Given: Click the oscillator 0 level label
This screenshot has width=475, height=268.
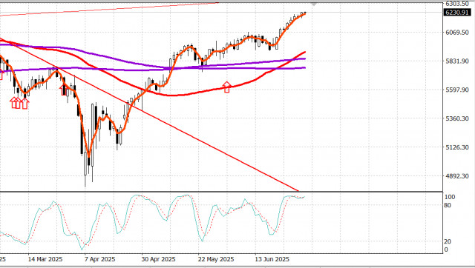Looking at the screenshot, I should (446, 249).
